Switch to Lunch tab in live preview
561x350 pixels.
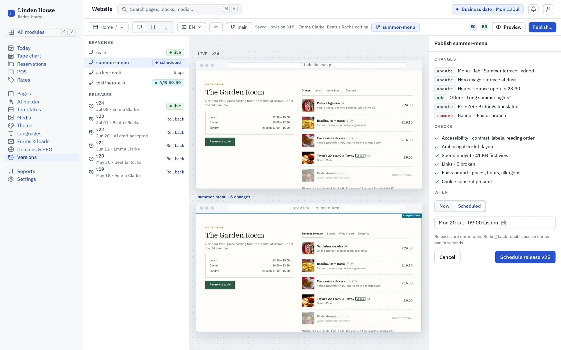(318, 90)
